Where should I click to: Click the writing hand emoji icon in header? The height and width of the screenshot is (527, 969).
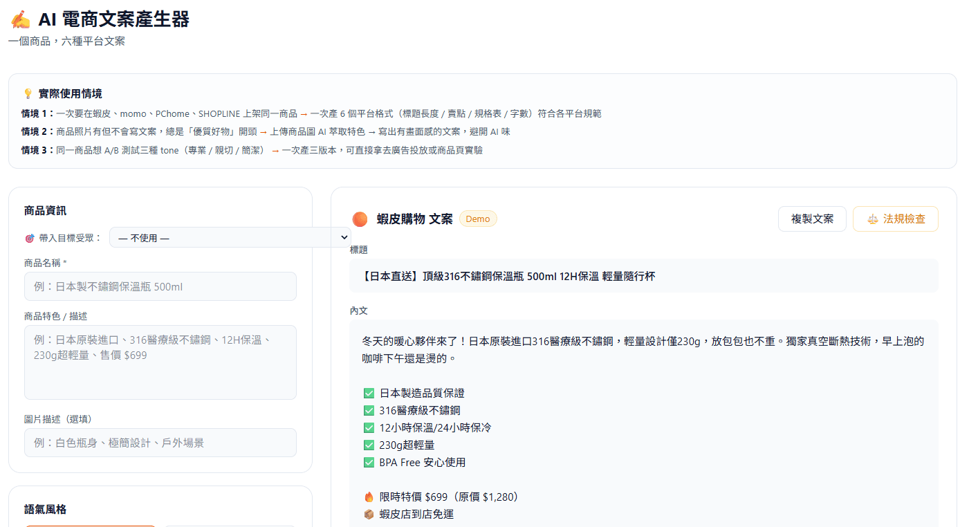(21, 19)
